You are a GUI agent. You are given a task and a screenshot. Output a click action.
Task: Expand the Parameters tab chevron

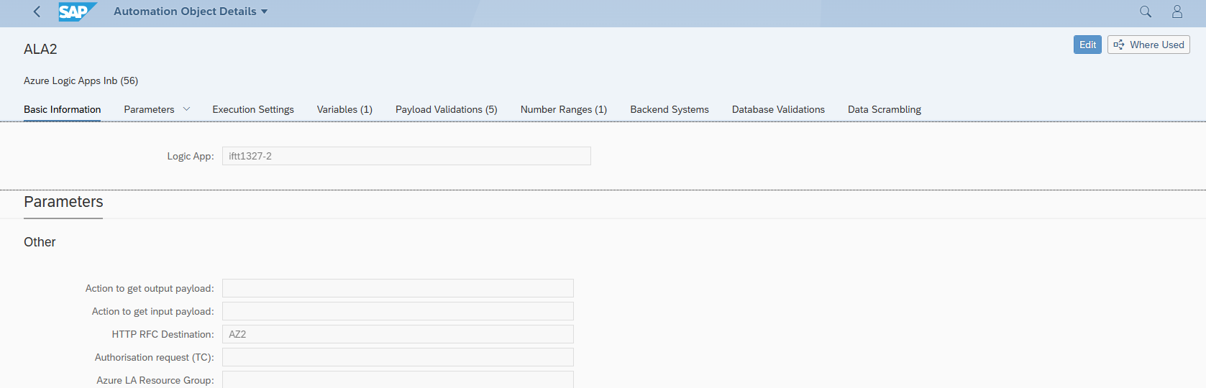(x=187, y=109)
